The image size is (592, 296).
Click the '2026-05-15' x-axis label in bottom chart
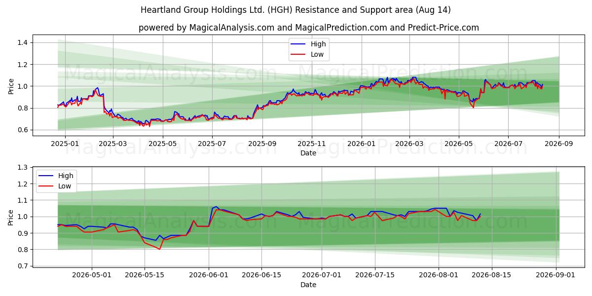[145, 275]
